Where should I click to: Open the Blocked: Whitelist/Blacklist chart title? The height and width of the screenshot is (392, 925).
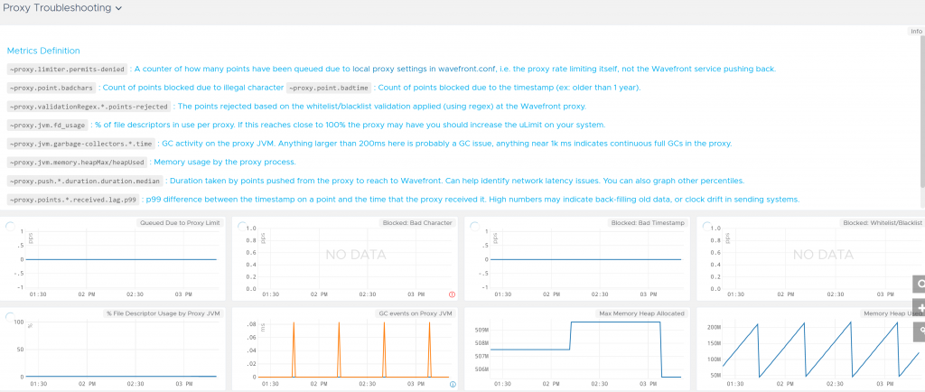tap(882, 223)
